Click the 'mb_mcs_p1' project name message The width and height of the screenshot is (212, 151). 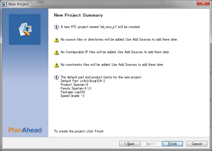100,27
